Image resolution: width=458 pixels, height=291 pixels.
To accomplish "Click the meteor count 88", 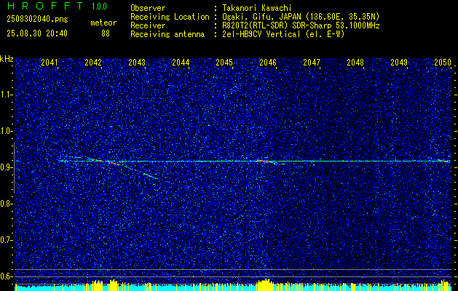I will (106, 33).
